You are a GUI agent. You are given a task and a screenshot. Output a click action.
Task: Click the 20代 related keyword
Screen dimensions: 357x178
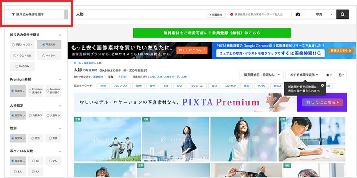(x=103, y=86)
